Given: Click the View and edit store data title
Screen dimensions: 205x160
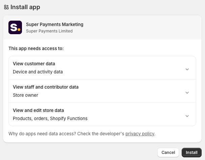Looking at the screenshot, I should pyautogui.click(x=38, y=110).
